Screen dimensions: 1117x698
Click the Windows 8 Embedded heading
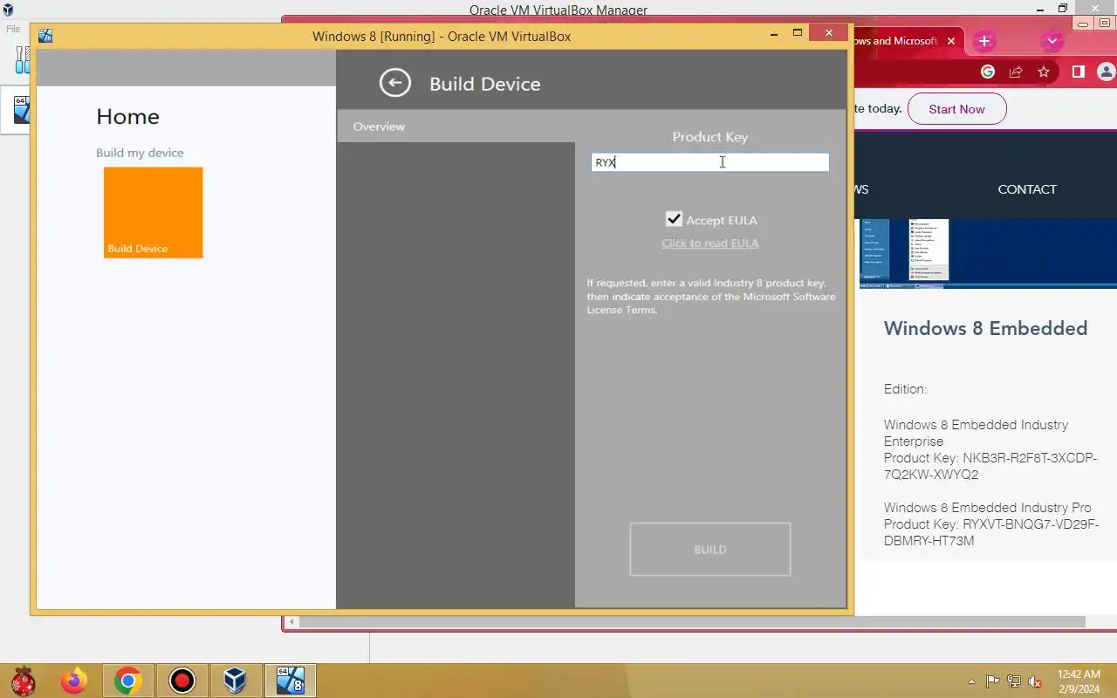(985, 328)
